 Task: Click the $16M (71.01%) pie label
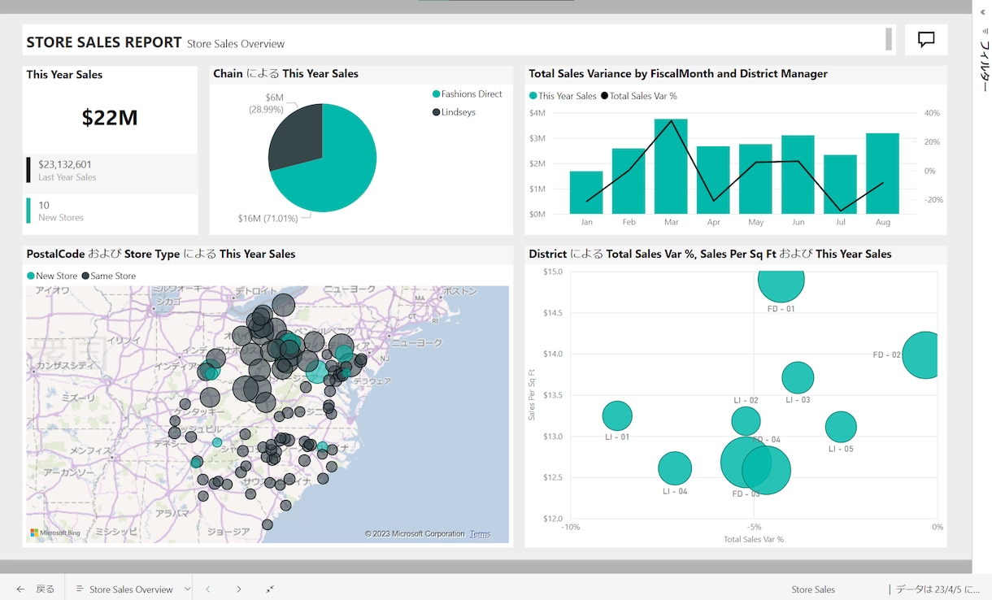pos(268,219)
